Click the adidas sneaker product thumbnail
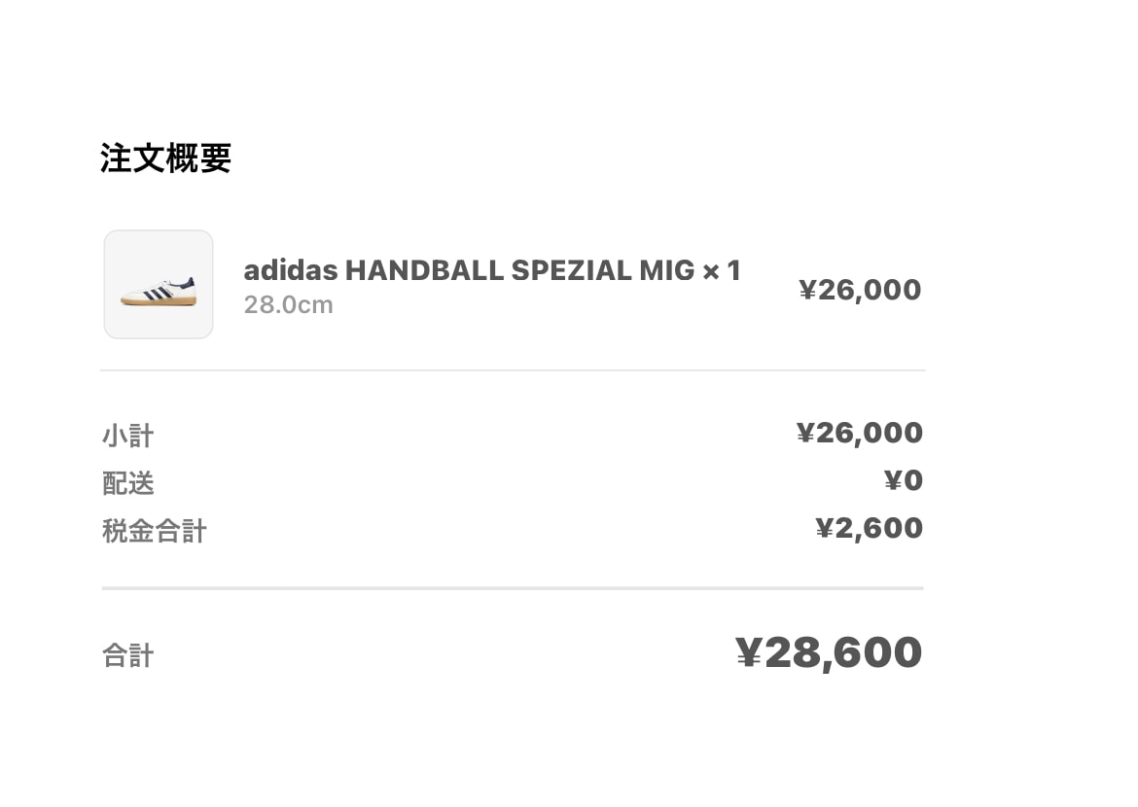 click(x=159, y=285)
